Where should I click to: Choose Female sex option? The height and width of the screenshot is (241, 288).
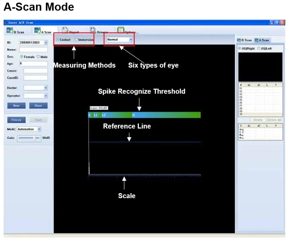tap(22, 57)
